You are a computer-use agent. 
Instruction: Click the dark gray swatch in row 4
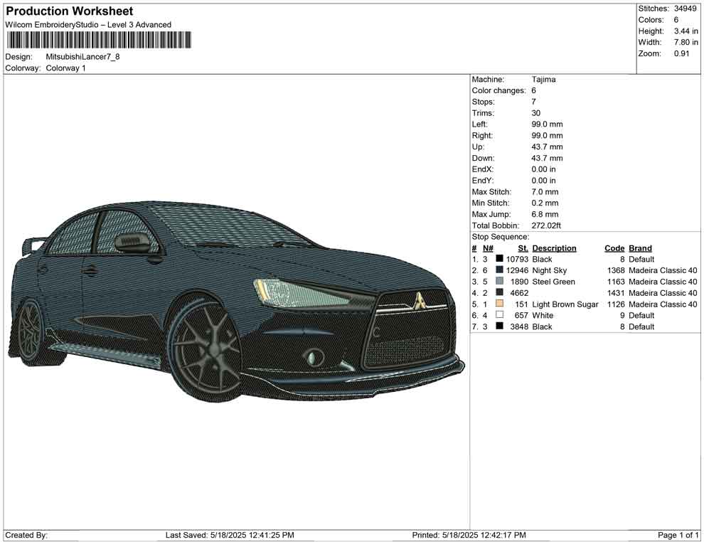click(500, 293)
